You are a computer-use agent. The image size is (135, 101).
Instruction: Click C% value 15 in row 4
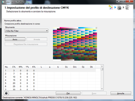(14, 80)
